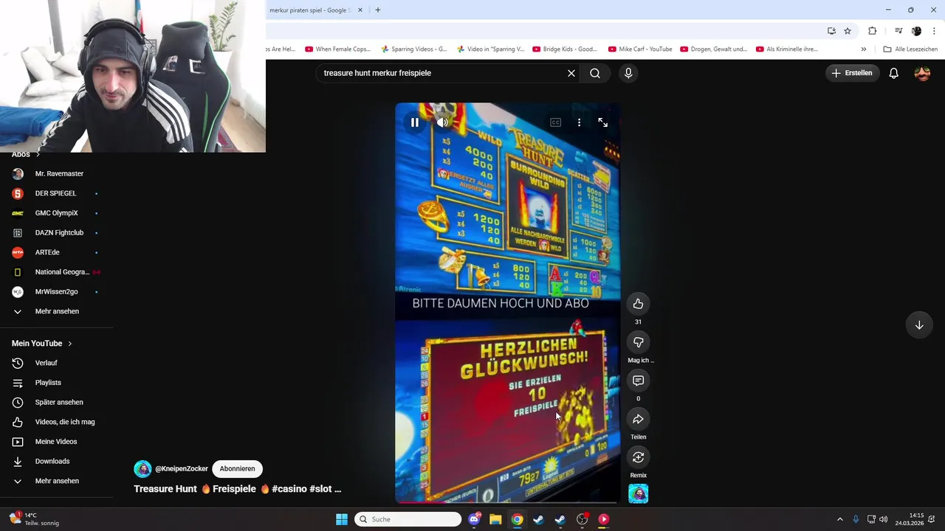Open Chrome media control icon
Image resolution: width=945 pixels, height=531 pixels.
[898, 31]
